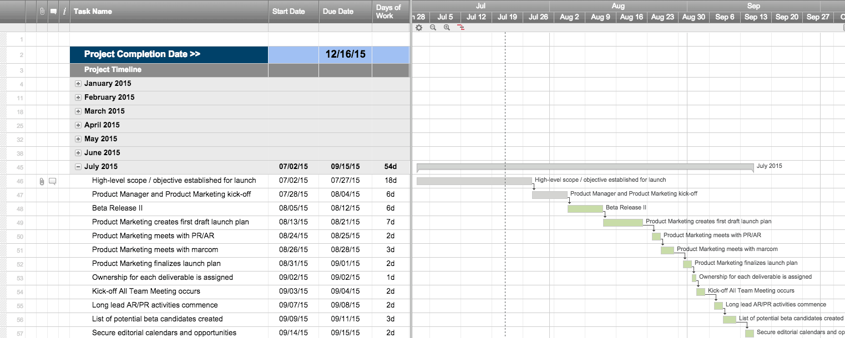Expand the January 2015 section
Screen dimensions: 845x338
78,84
